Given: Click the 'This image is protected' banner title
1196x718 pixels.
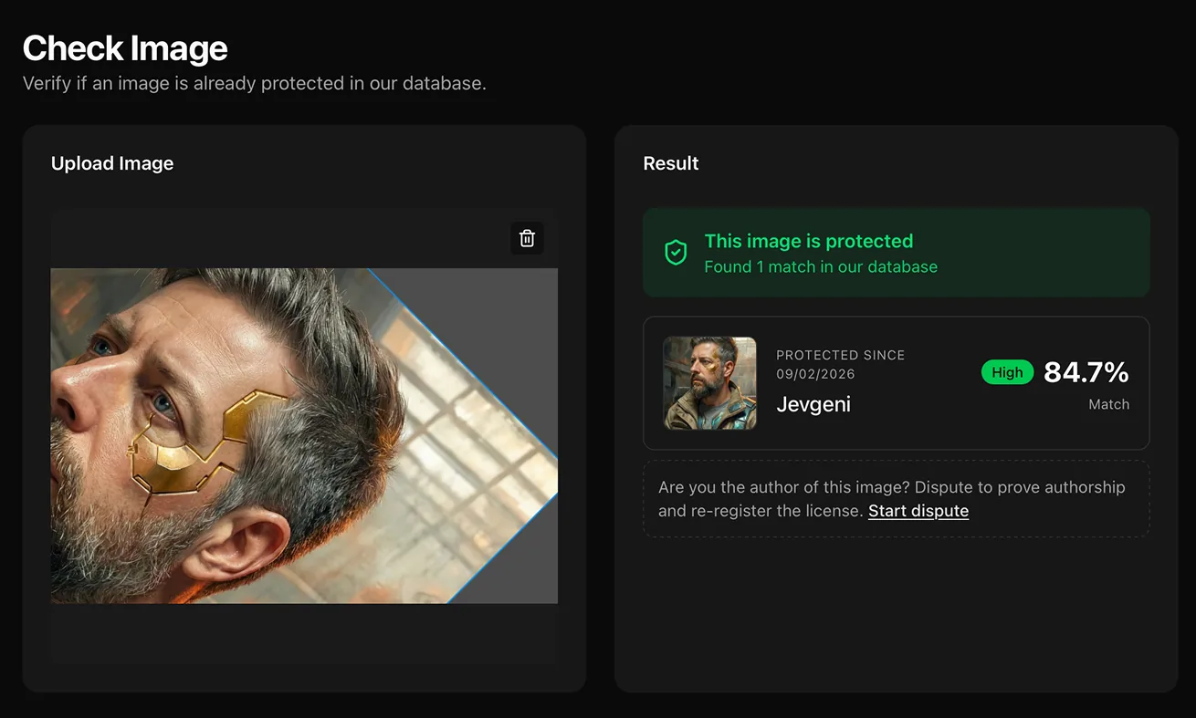Looking at the screenshot, I should click(809, 241).
